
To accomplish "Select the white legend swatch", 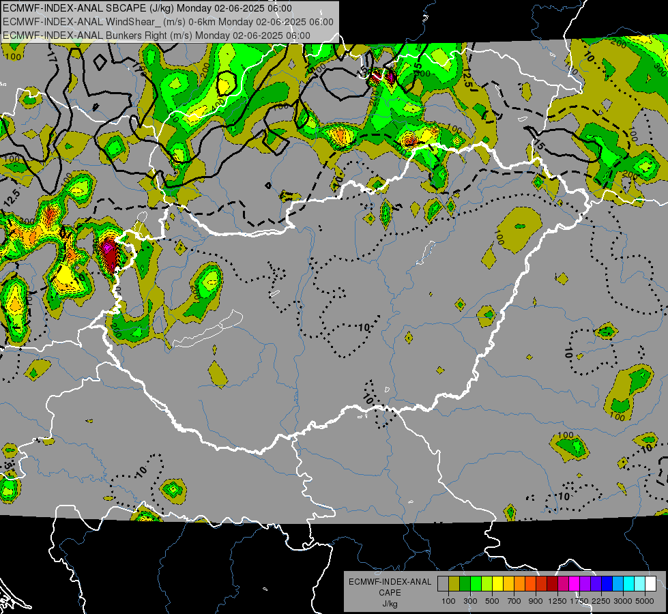I will pos(650,584).
